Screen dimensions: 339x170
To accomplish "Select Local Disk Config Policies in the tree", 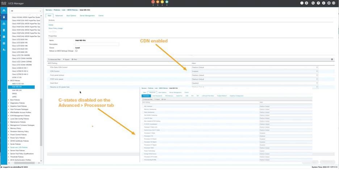I will coord(20,119).
